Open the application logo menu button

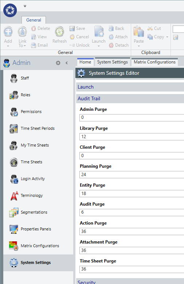[10, 10]
